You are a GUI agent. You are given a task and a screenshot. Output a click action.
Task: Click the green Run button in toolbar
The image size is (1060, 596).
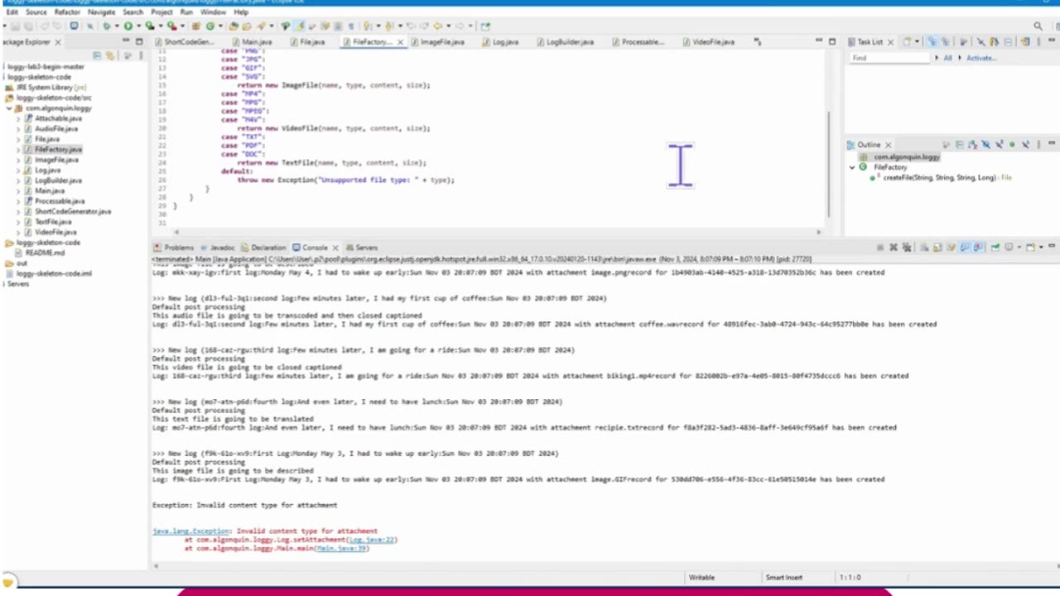coord(128,26)
